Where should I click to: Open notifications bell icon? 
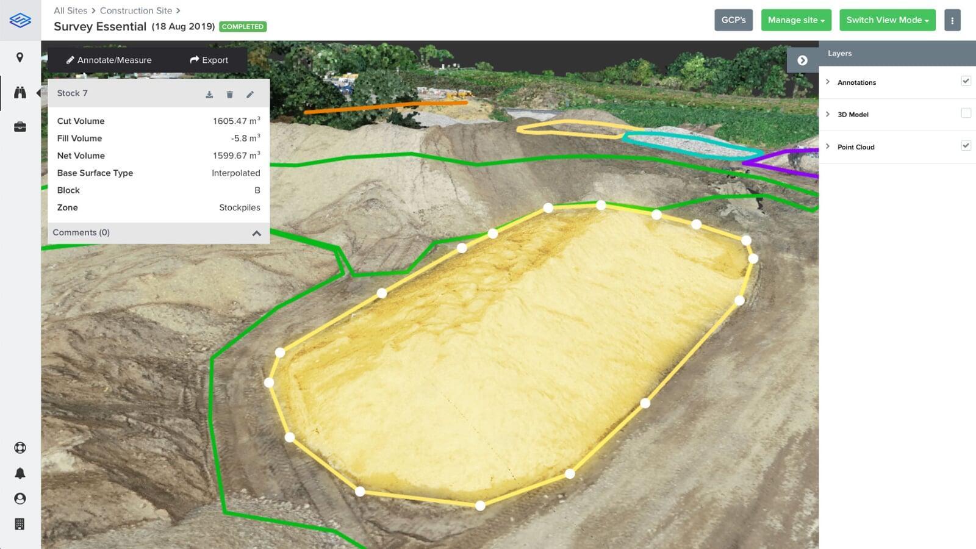20,473
